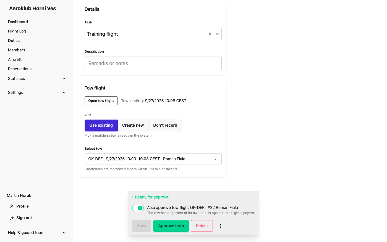This screenshot has height=242, width=387.
Task: Click the 'Candidates are motorized flights' hint text
Action: click(x=131, y=169)
